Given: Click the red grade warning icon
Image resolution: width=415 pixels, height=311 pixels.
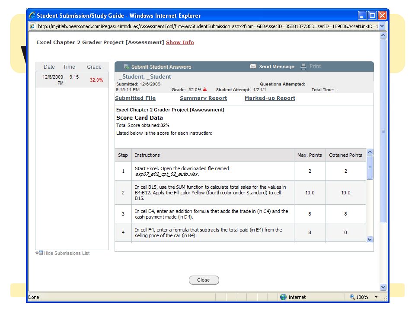Looking at the screenshot, I should [x=204, y=89].
